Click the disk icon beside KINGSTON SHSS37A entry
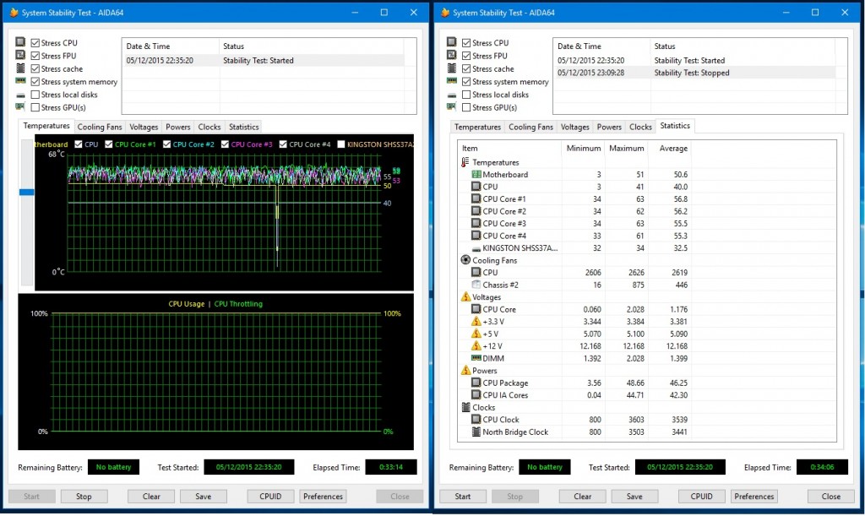Screen dimensions: 865x516 tap(475, 248)
